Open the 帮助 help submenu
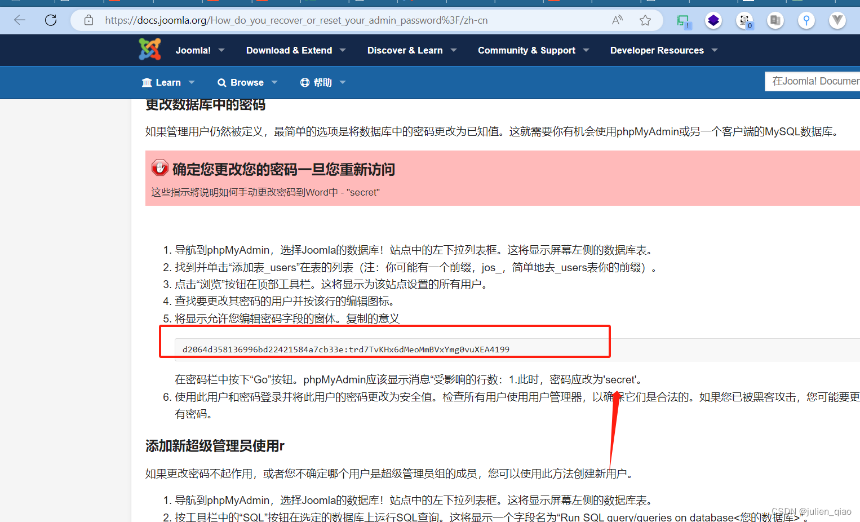860x522 pixels. tap(322, 82)
